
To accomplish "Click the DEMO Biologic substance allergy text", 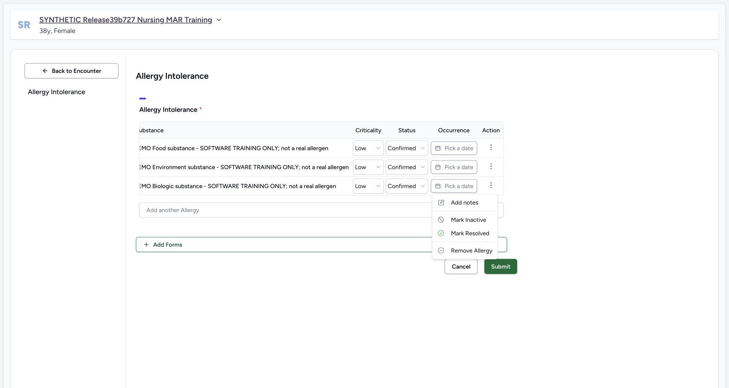I will (x=238, y=186).
